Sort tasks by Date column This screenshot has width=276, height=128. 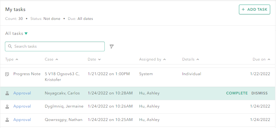(x=94, y=59)
